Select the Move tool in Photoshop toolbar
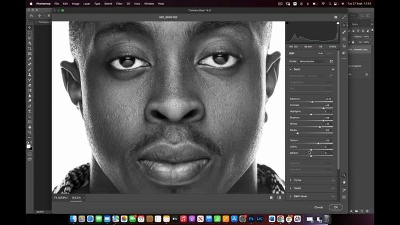This screenshot has height=225, width=400. (30, 27)
